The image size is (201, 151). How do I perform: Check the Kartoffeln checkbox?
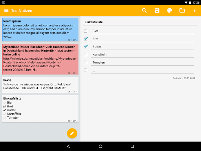point(86,55)
